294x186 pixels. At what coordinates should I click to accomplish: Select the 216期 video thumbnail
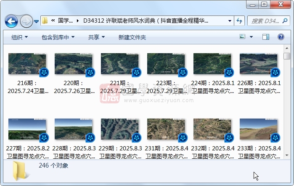tap(27, 64)
